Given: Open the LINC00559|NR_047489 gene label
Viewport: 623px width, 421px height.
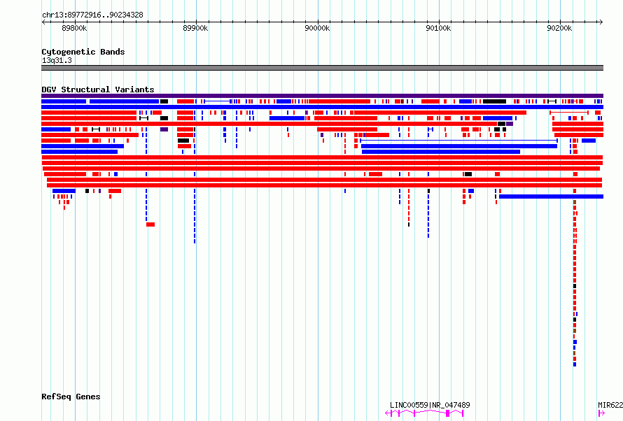Looking at the screenshot, I should 430,405.
